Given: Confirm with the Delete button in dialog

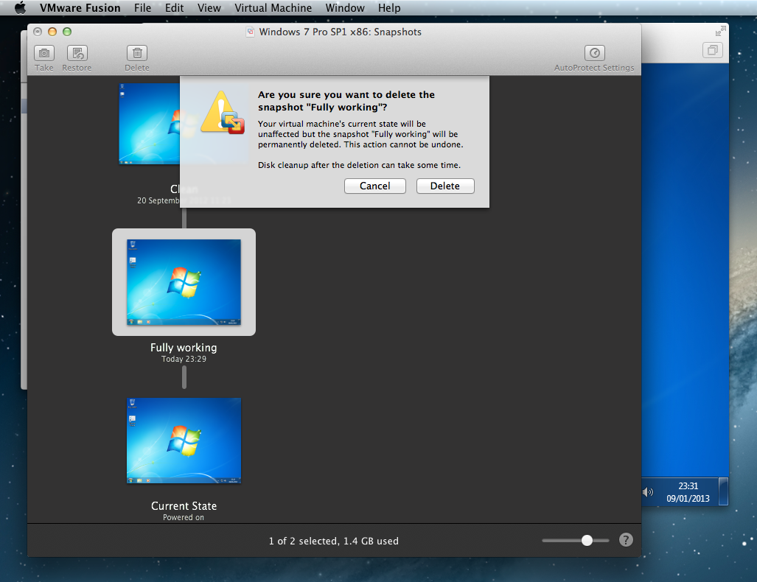Looking at the screenshot, I should click(x=445, y=186).
